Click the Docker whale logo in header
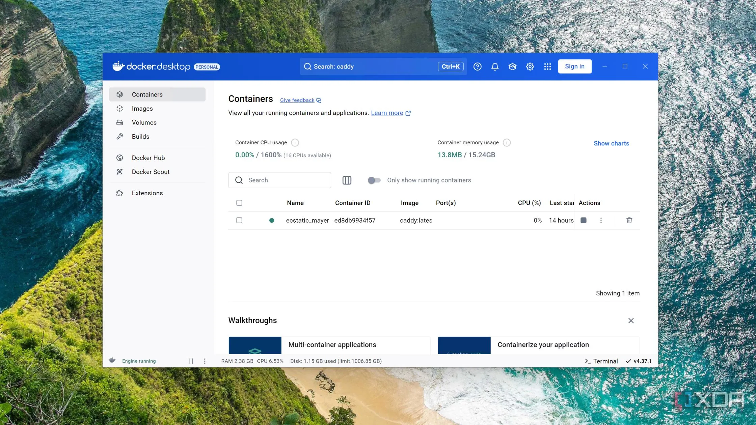Image resolution: width=756 pixels, height=425 pixels. click(118, 66)
